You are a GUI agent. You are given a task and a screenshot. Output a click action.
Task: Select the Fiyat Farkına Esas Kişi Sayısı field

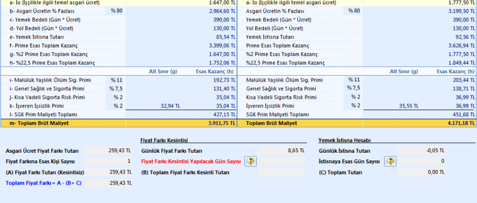(x=109, y=161)
